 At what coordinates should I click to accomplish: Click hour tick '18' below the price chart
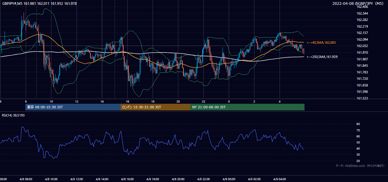pyautogui.click(x=153, y=101)
